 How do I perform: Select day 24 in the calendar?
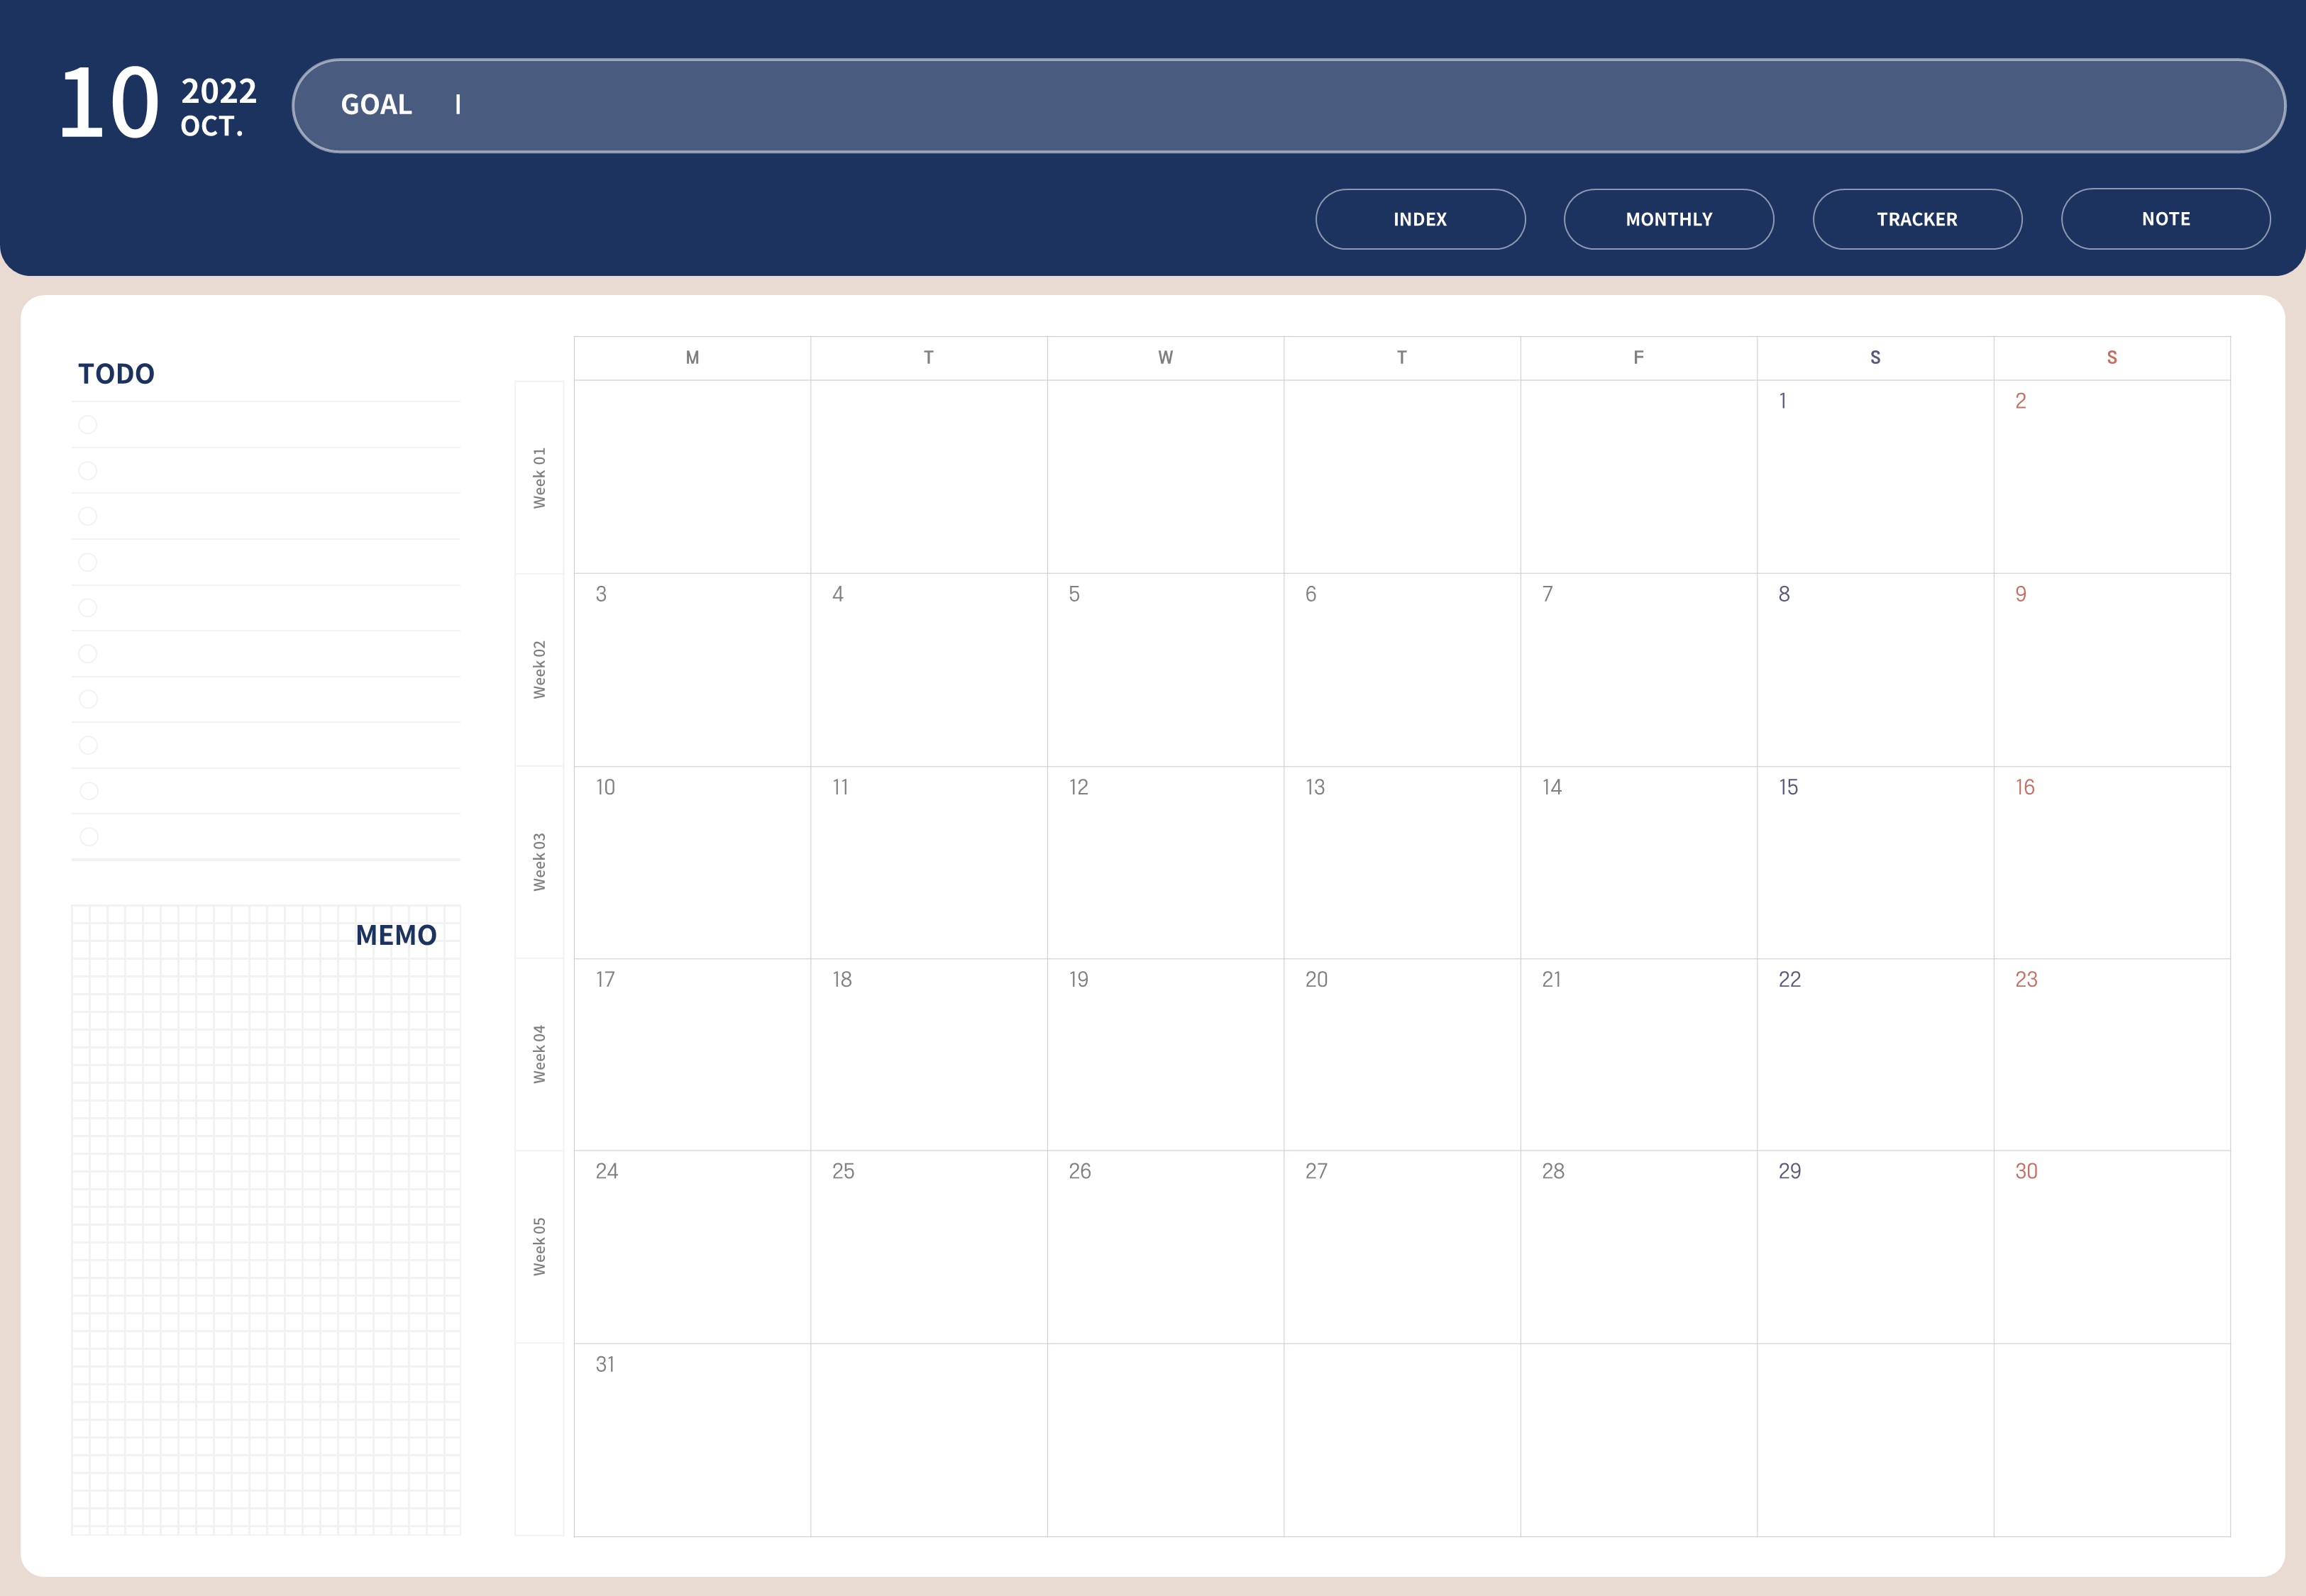692,1247
